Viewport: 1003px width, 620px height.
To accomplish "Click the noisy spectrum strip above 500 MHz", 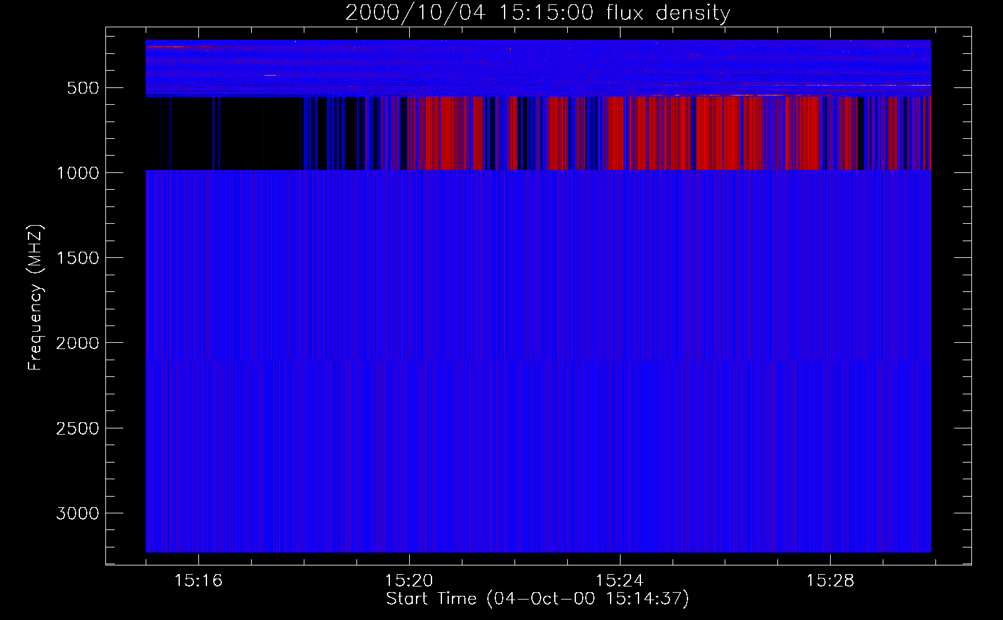I will [538, 68].
